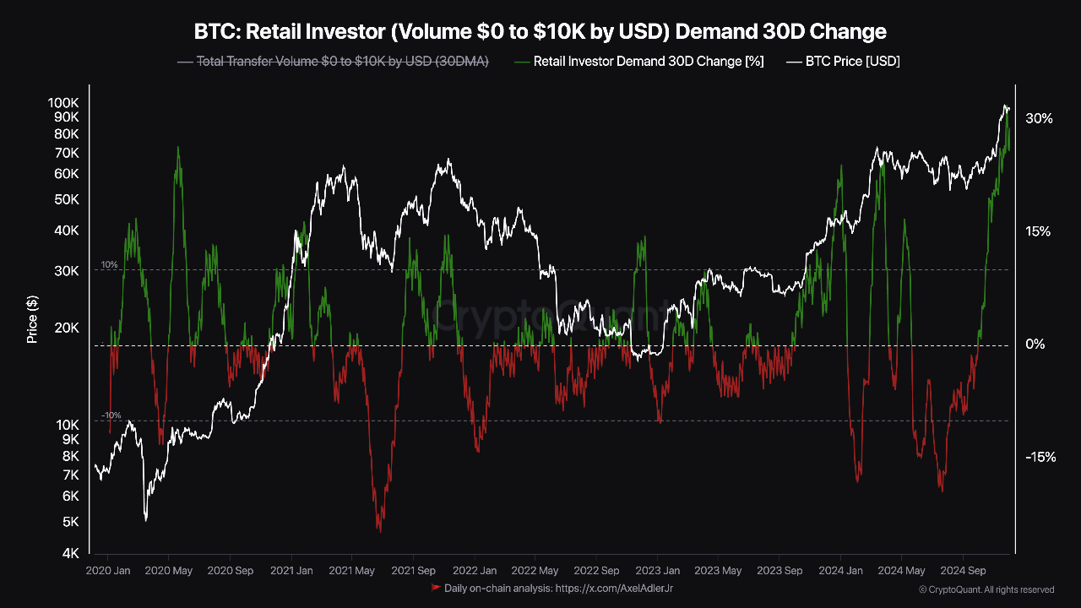Click the 100K price axis label
The image size is (1081, 608).
pyautogui.click(x=63, y=102)
